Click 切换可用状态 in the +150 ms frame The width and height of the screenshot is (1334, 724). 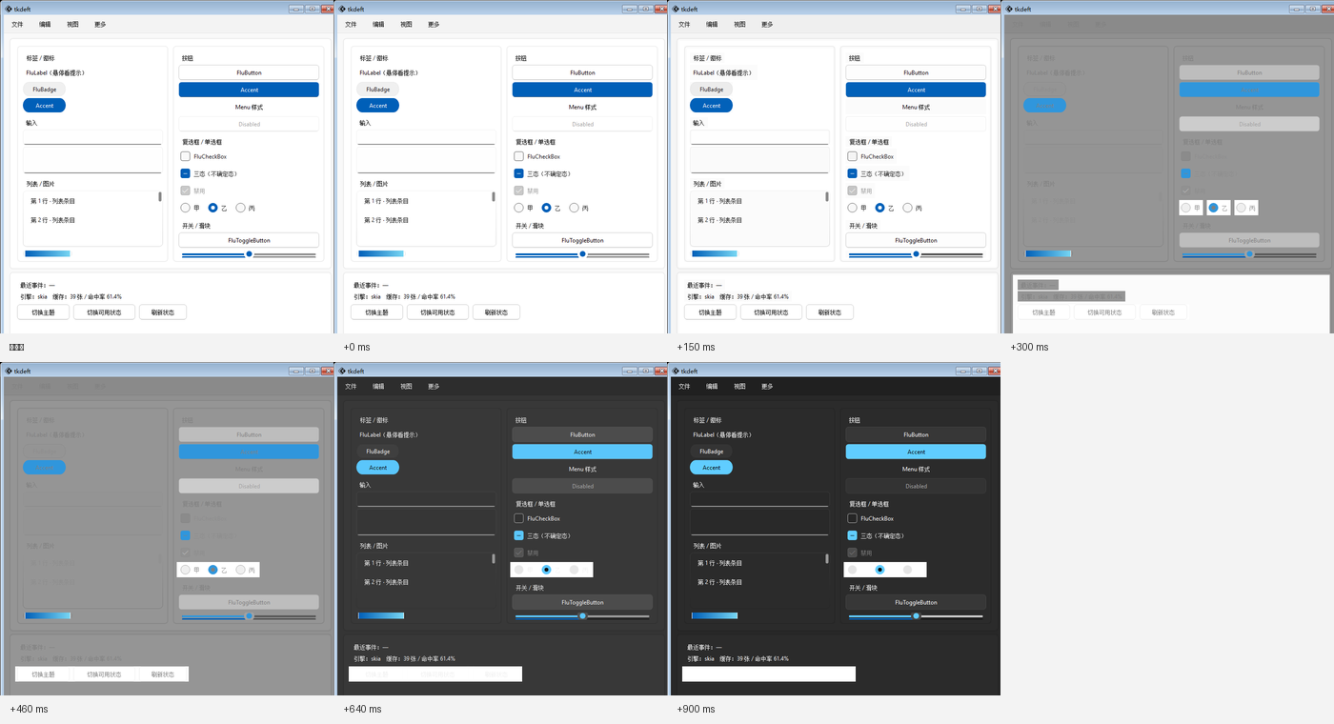(x=771, y=312)
